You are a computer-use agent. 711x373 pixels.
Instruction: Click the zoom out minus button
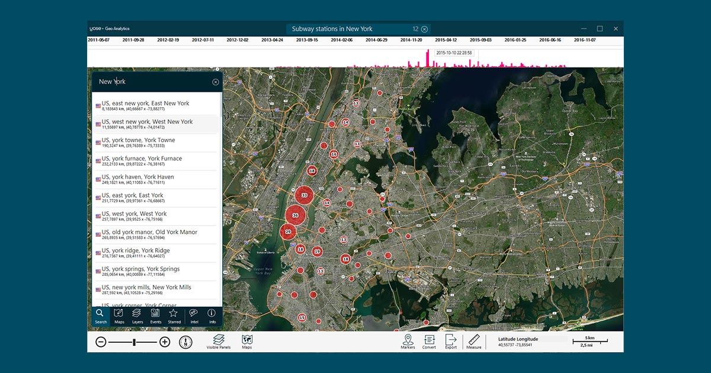click(x=101, y=342)
